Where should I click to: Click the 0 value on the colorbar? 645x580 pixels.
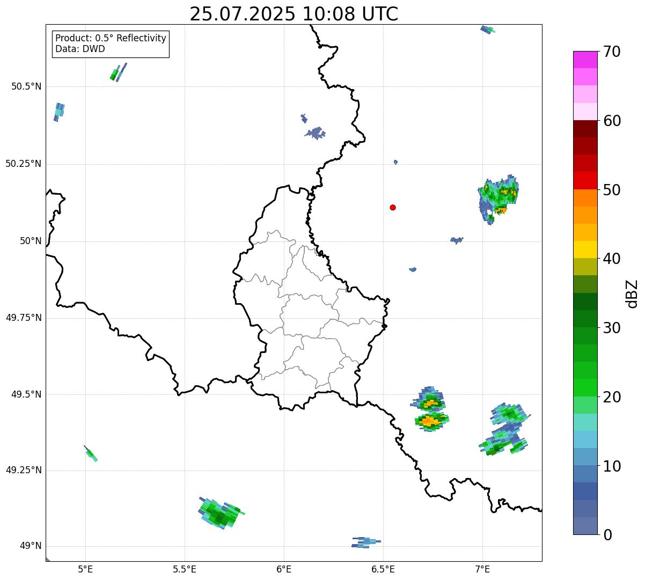[x=607, y=535]
